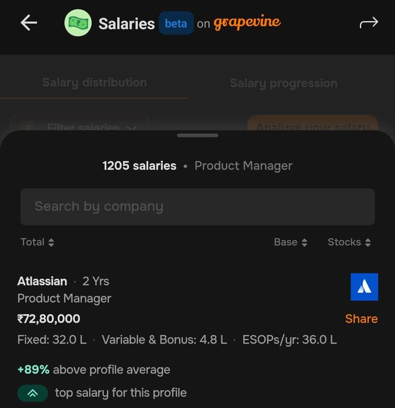Screen dimensions: 395x408
Task: Tap the green money Salaries icon
Action: (x=78, y=23)
